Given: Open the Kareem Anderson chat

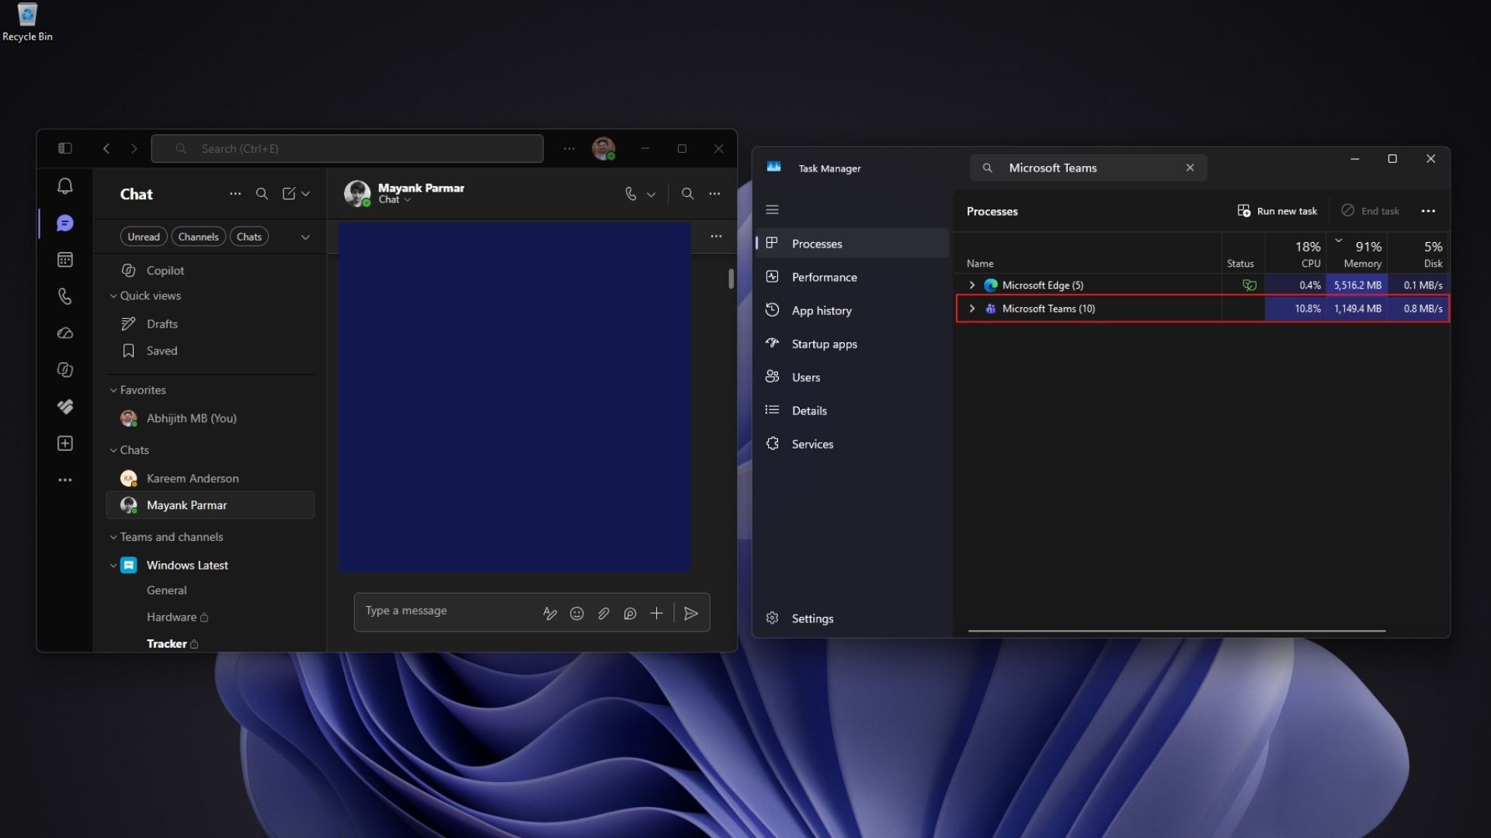Looking at the screenshot, I should 210,478.
